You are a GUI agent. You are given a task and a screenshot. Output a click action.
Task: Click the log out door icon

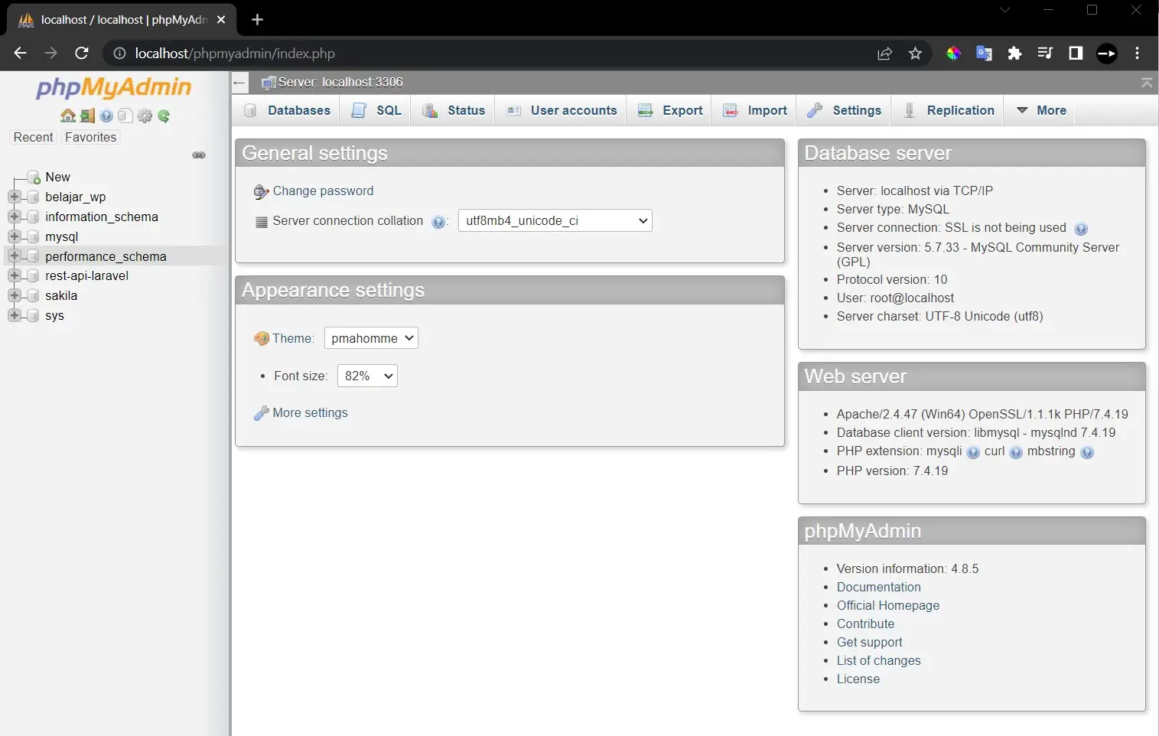tap(87, 116)
